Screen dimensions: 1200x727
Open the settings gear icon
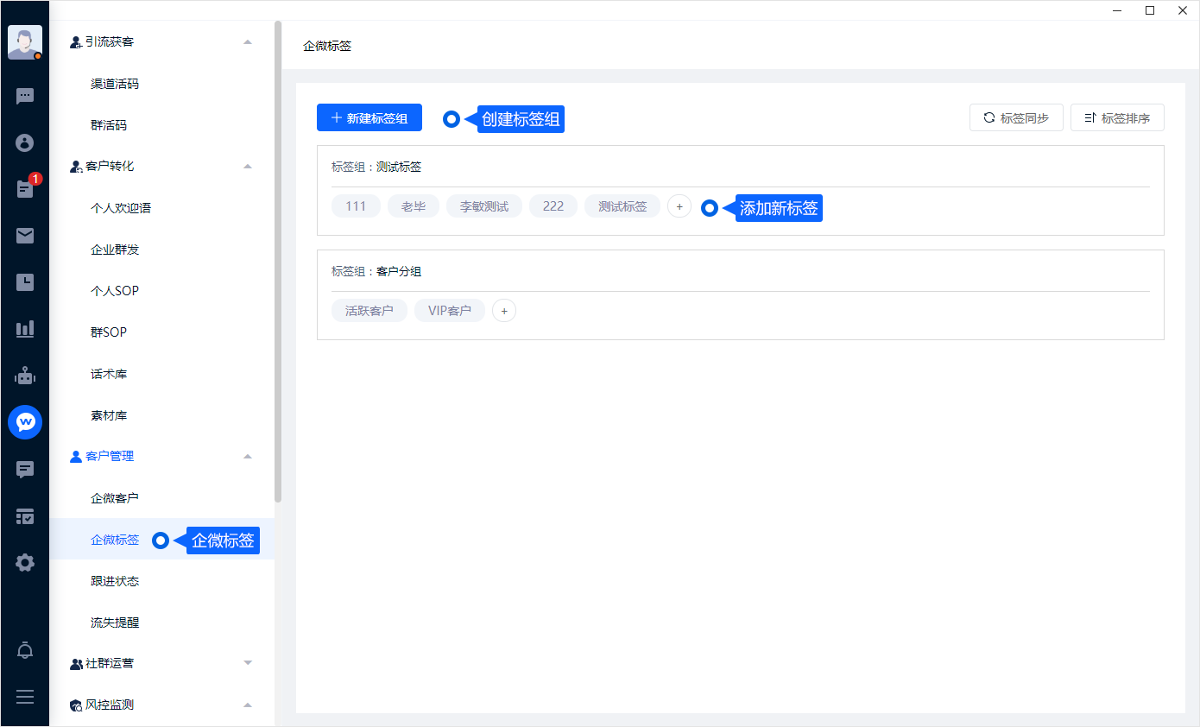25,563
